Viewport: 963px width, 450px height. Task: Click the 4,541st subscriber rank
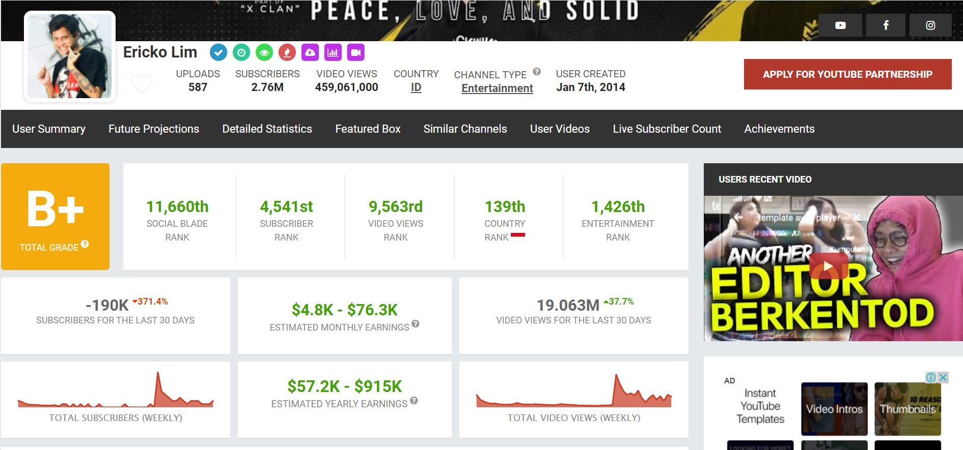tap(287, 206)
